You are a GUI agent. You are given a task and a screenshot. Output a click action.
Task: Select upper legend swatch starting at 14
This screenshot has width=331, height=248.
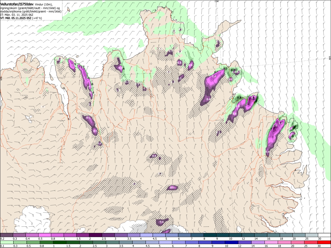coord(260,235)
